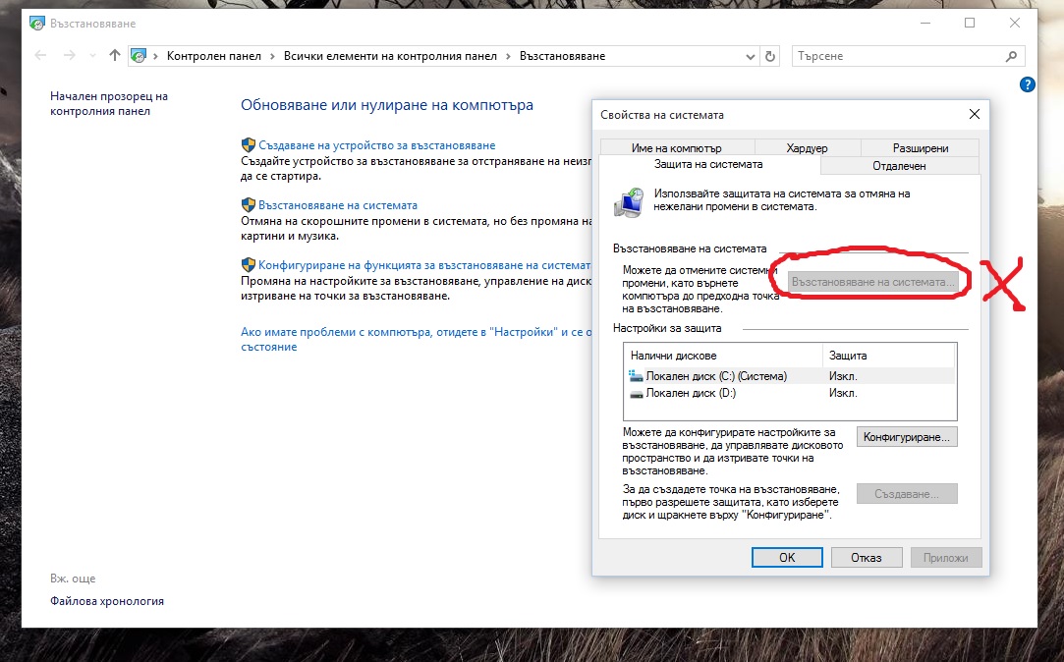Image resolution: width=1064 pixels, height=662 pixels.
Task: Close the Свойства на системата dialog
Action: coord(974,114)
